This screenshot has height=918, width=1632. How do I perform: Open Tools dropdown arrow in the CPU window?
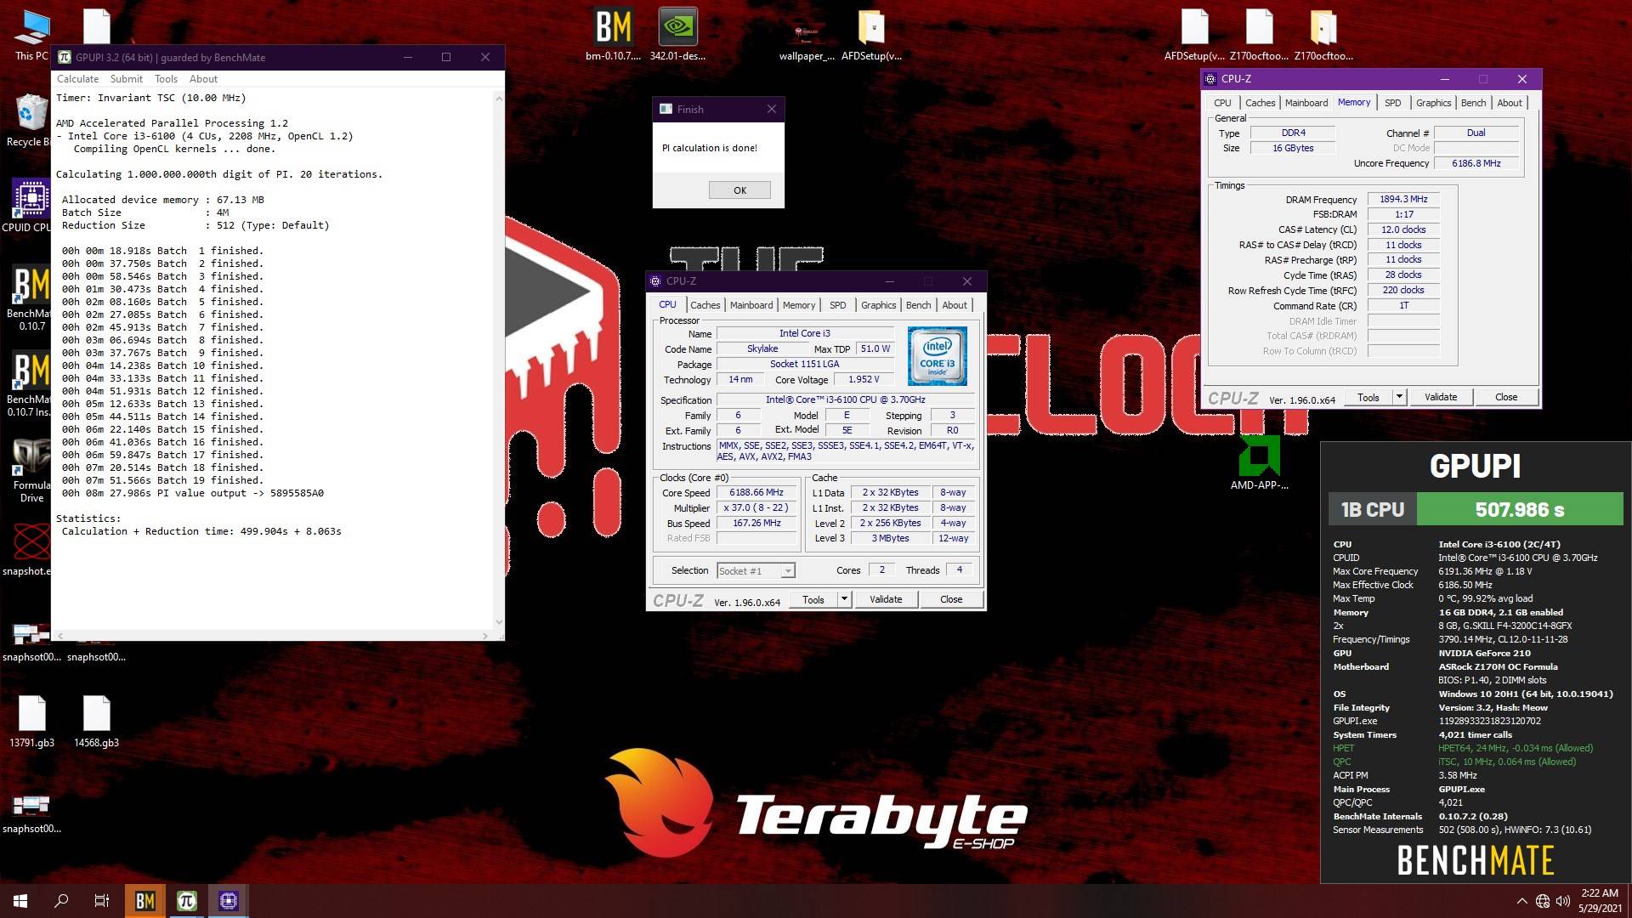click(844, 599)
